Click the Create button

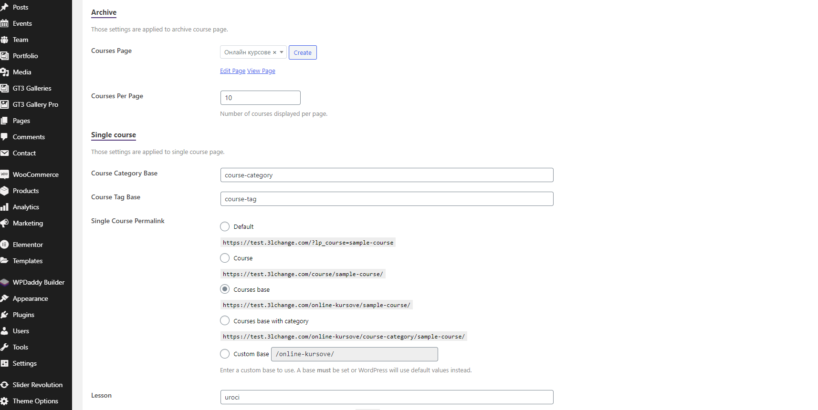point(303,52)
